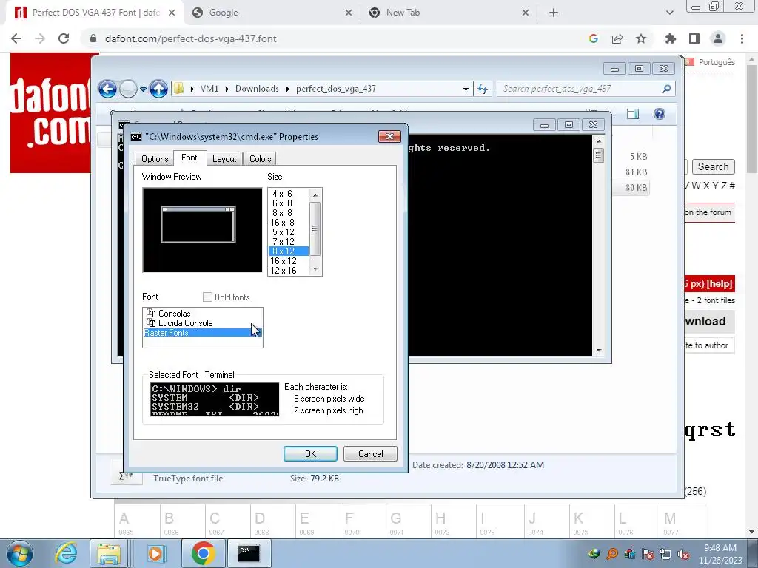Image resolution: width=758 pixels, height=568 pixels.
Task: Cancel the cmd Properties dialog
Action: (x=370, y=454)
